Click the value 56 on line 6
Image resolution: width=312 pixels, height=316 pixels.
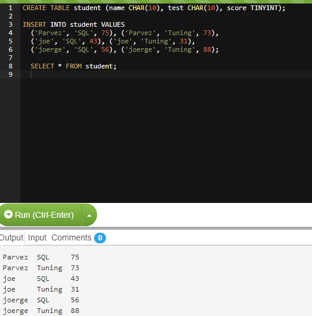105,49
